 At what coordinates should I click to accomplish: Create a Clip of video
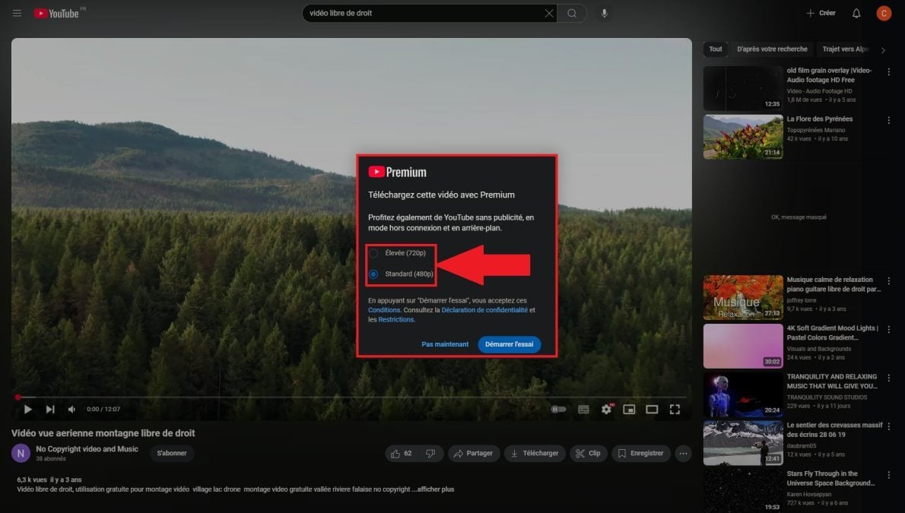[588, 454]
